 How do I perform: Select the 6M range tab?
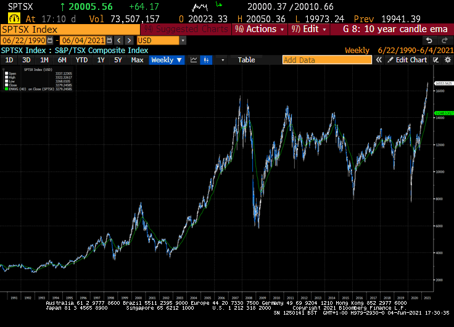coord(62,60)
